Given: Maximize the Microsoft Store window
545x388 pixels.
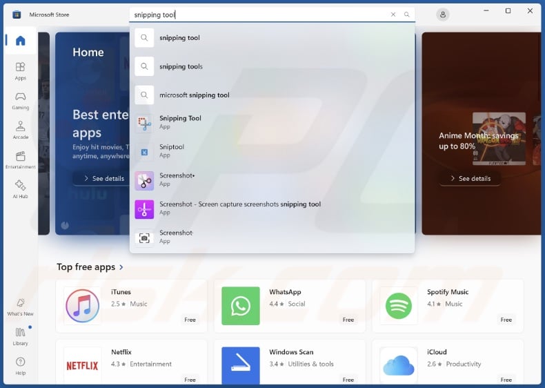Looking at the screenshot, I should tap(508, 11).
